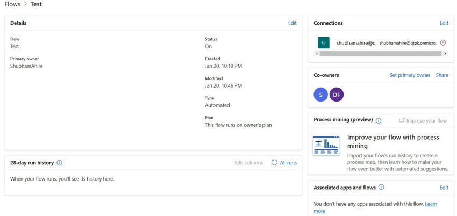The image size is (457, 216).
Task: Select the Flow name value Test
Action: [15, 46]
